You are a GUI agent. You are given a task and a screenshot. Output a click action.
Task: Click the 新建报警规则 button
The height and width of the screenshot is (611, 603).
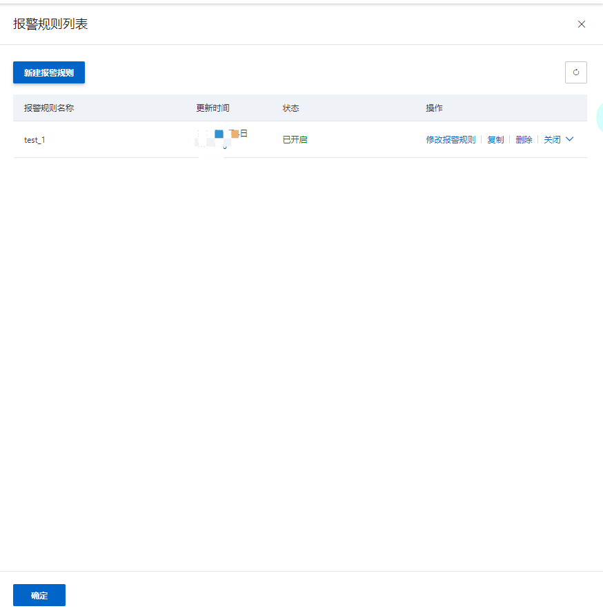point(49,72)
